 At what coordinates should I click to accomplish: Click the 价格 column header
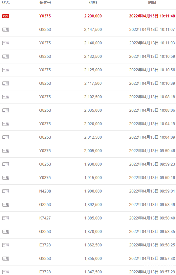click(93, 3)
